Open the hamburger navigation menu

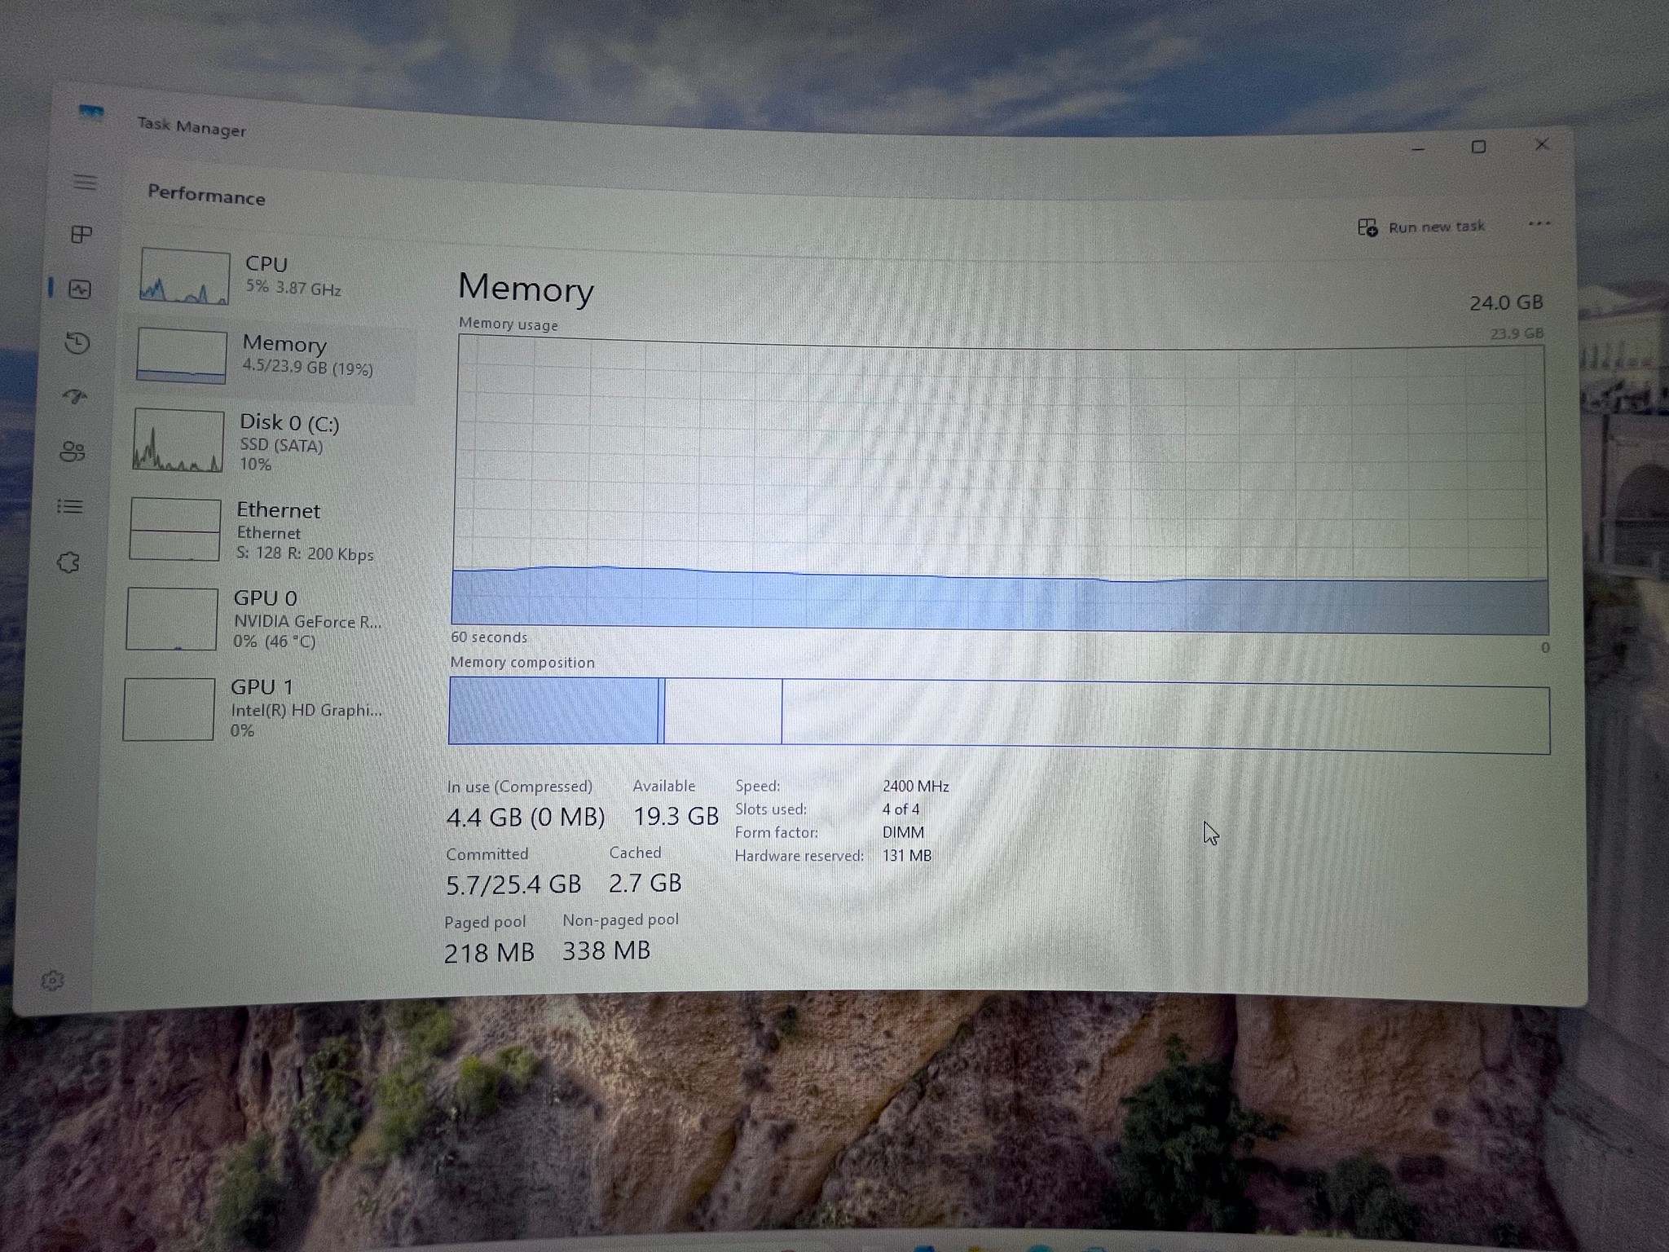click(85, 182)
